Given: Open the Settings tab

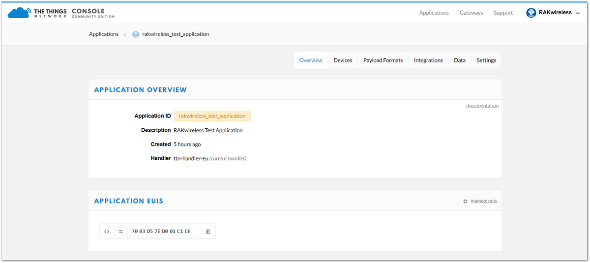Looking at the screenshot, I should 486,60.
